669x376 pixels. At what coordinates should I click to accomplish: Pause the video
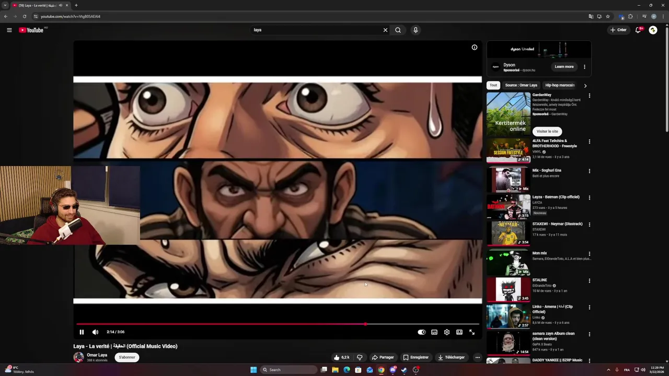click(82, 332)
